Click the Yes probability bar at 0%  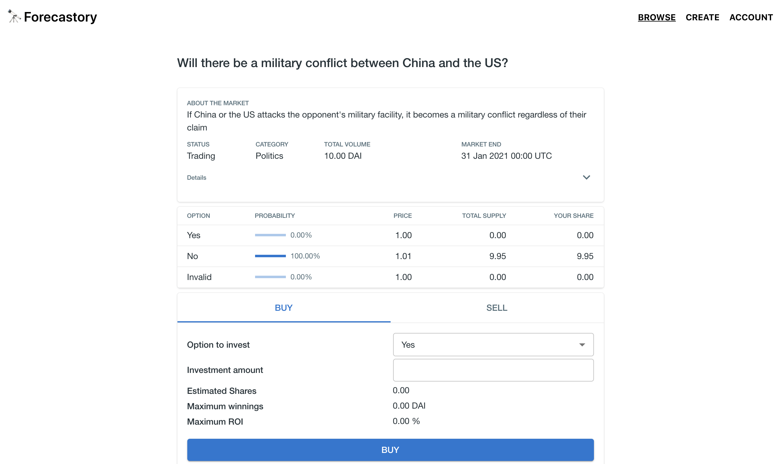click(270, 235)
